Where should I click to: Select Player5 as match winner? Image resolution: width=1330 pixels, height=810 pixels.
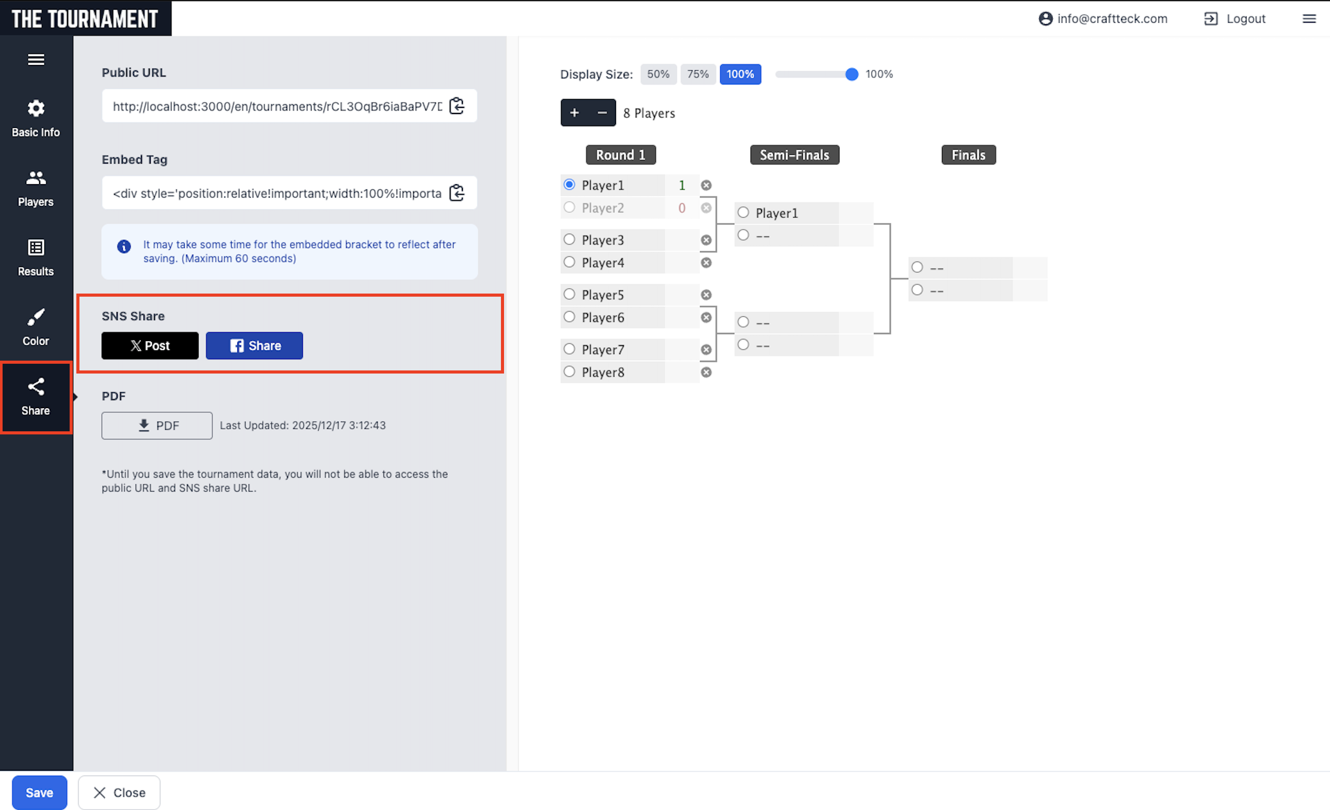[570, 294]
